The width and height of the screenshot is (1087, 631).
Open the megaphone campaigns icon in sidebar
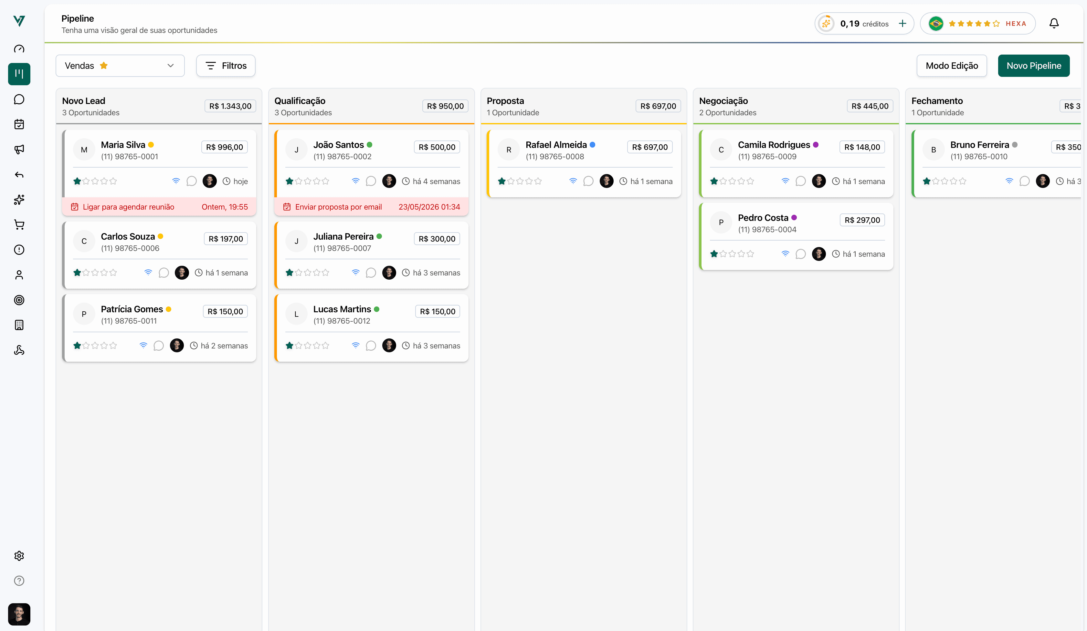(19, 149)
